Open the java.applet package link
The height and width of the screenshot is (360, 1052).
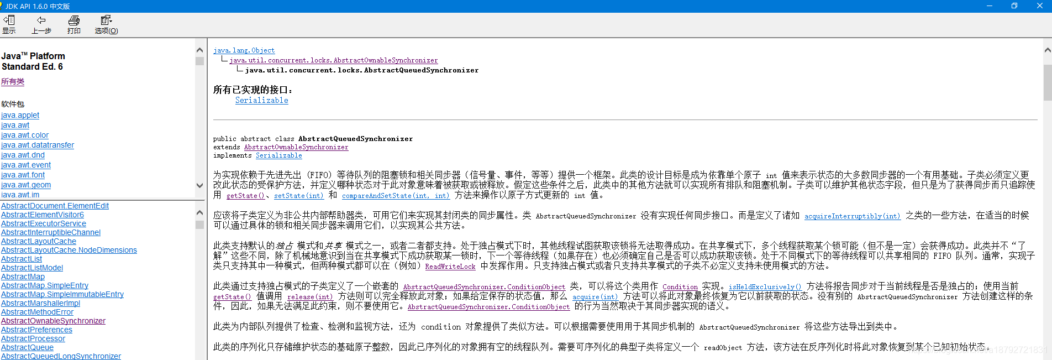pos(20,115)
